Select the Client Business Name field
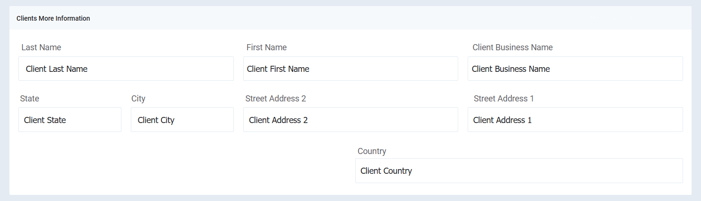 coord(575,69)
